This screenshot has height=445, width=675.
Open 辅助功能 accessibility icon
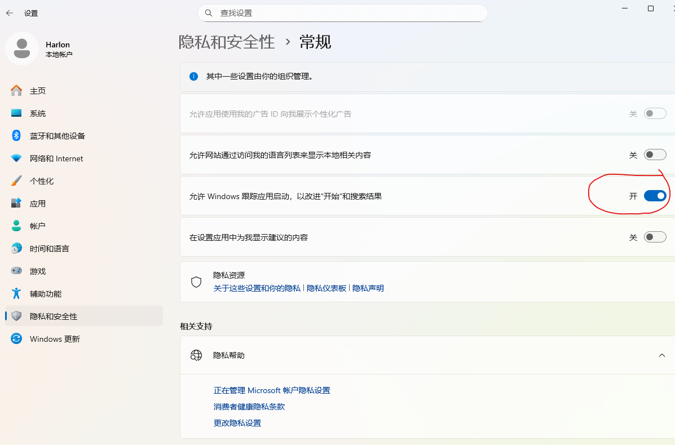coord(16,294)
